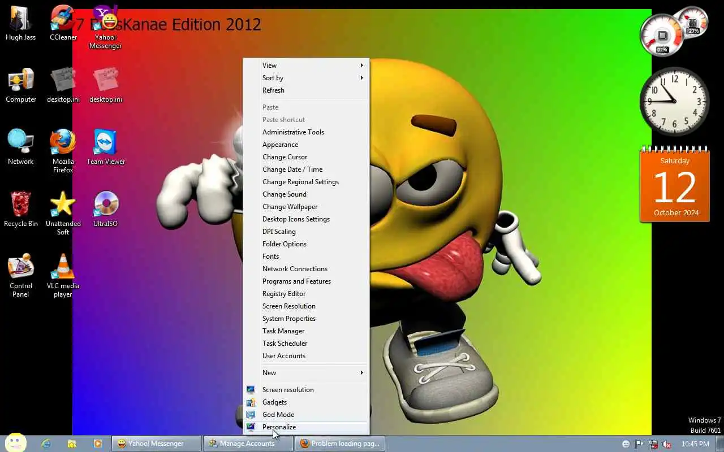Open System Properties menu entry

click(306, 319)
